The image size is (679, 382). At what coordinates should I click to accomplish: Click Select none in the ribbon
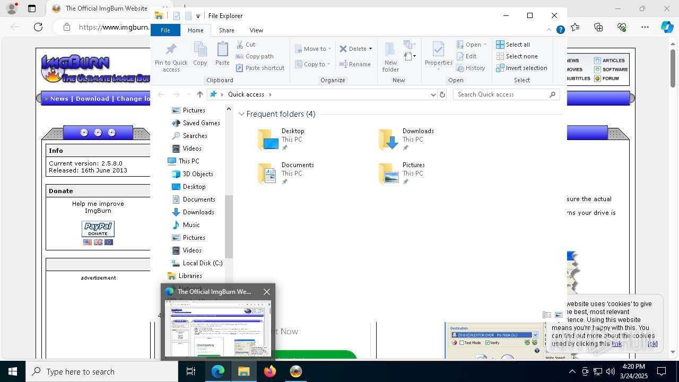(517, 56)
